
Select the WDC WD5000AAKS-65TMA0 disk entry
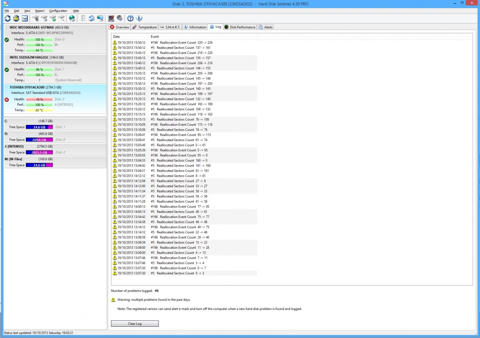55,39
